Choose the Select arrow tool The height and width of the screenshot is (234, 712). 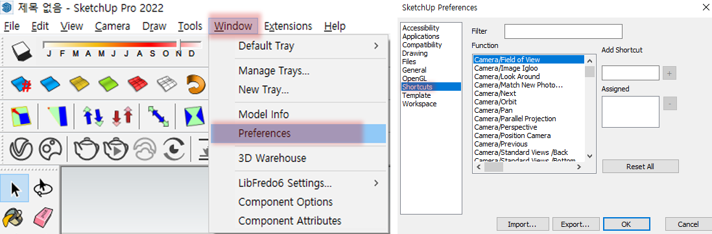(15, 188)
